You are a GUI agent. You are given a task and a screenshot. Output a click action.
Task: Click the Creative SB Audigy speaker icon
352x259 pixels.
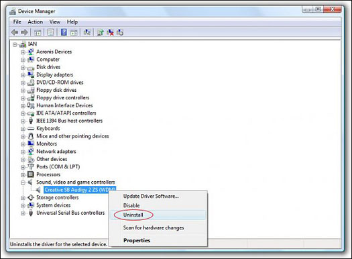point(39,190)
